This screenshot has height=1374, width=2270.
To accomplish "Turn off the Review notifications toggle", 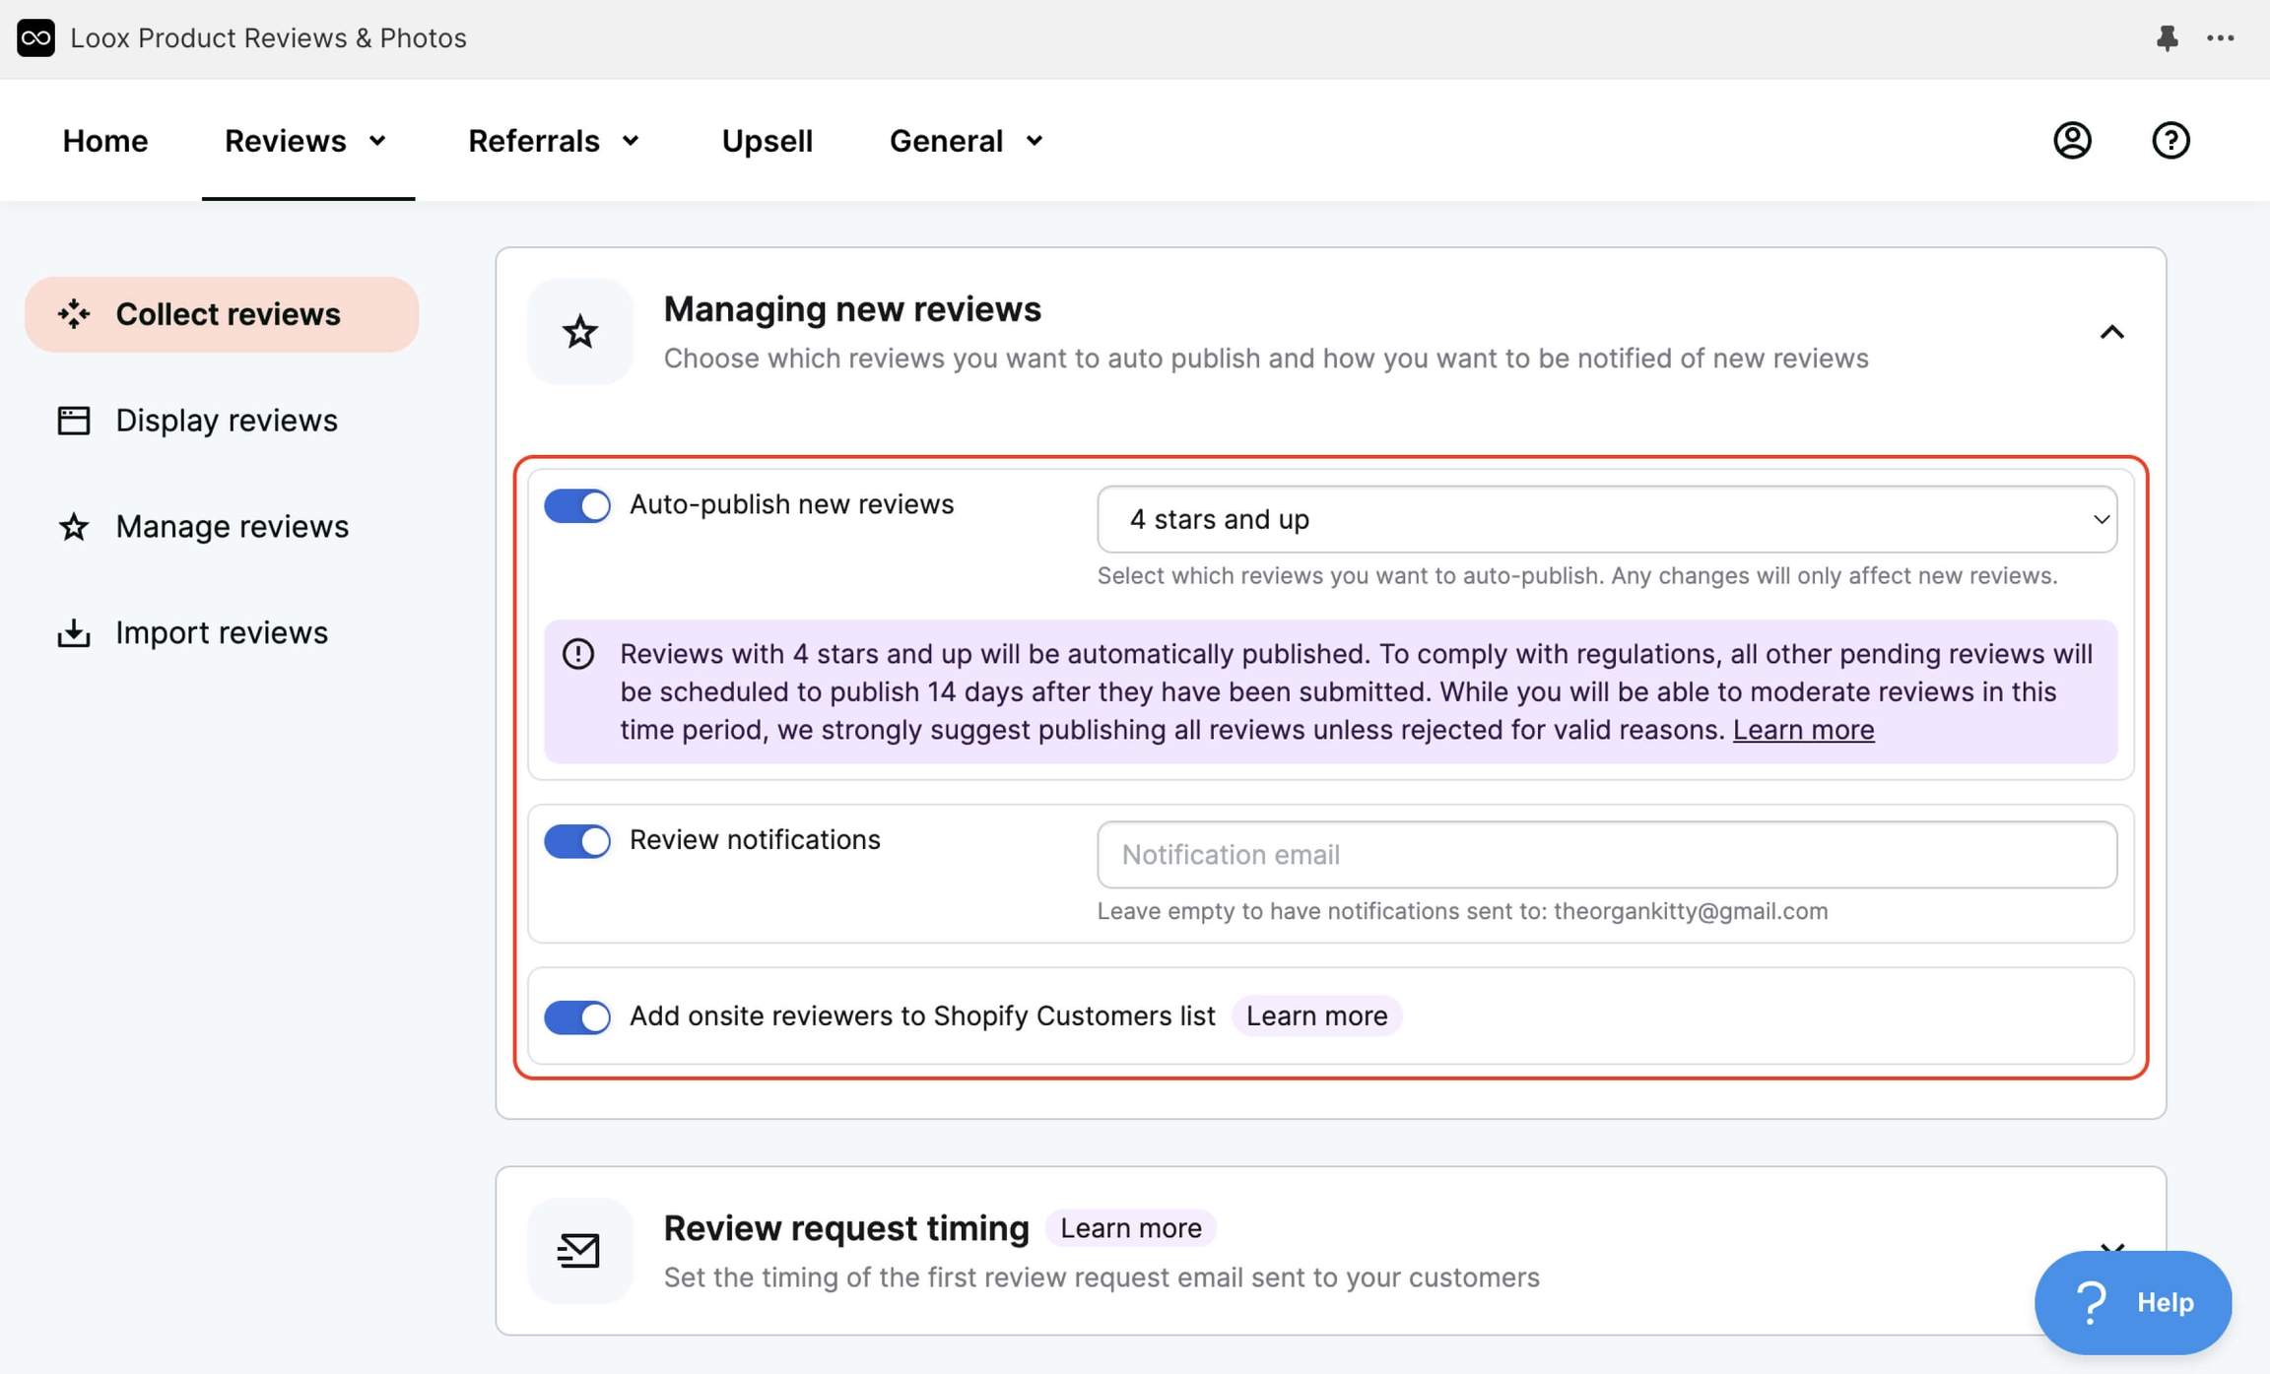I will tap(577, 840).
